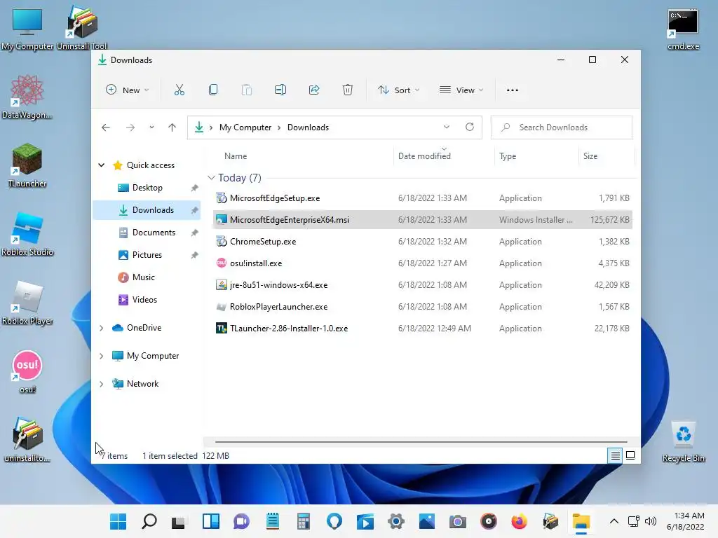Select Pictures in Quick access
This screenshot has width=718, height=538.
(147, 255)
